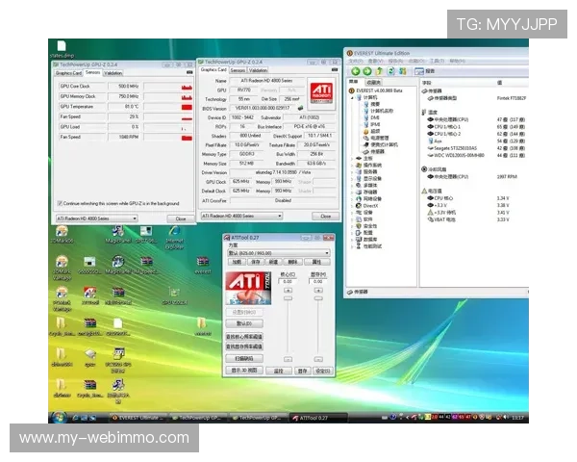Toggle 'Continue refreshing this screen' checkbox in GPU-Z
The image size is (577, 462).
click(60, 203)
